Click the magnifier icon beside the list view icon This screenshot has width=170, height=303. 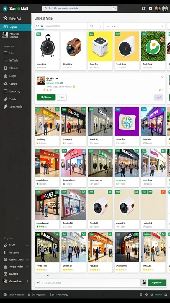pyautogui.click(x=92, y=26)
